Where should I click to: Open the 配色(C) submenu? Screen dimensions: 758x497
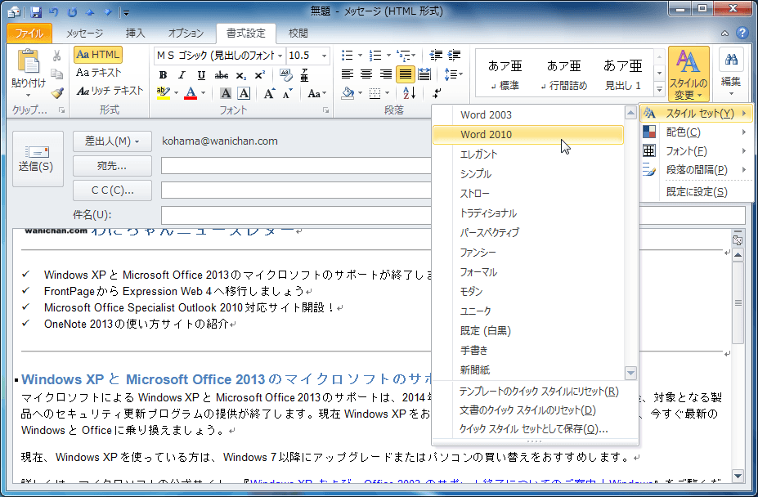click(x=696, y=132)
